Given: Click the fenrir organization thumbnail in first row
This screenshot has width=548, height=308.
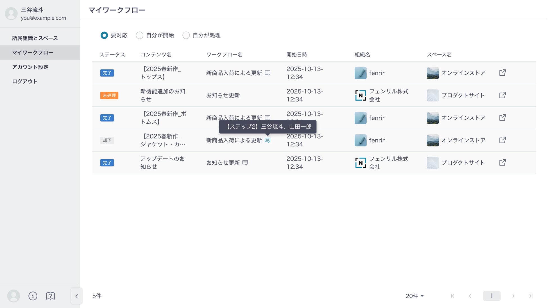Looking at the screenshot, I should 361,73.
